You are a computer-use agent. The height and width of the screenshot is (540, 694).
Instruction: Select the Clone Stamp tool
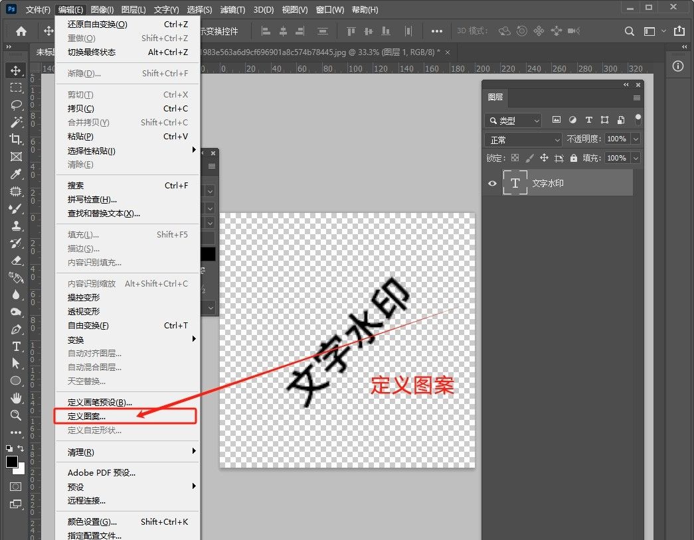[16, 226]
